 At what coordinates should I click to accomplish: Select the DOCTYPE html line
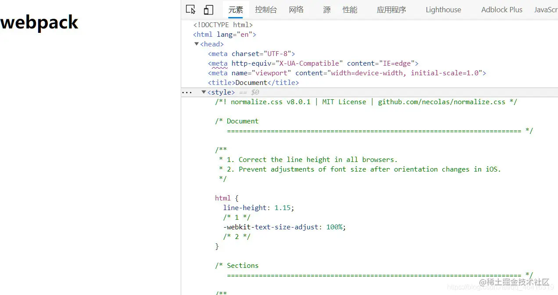[223, 25]
